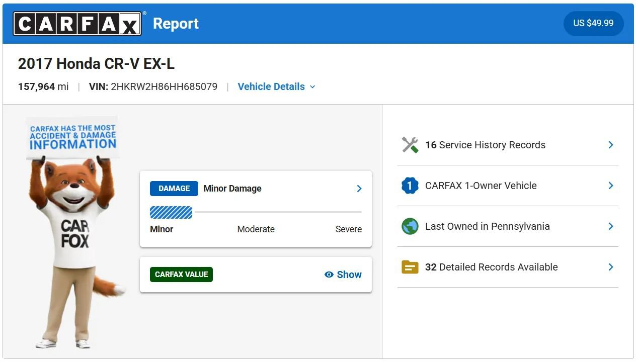Image resolution: width=637 pixels, height=363 pixels.
Task: Open Last Owned in Pennsylvania chevron
Action: pos(611,226)
